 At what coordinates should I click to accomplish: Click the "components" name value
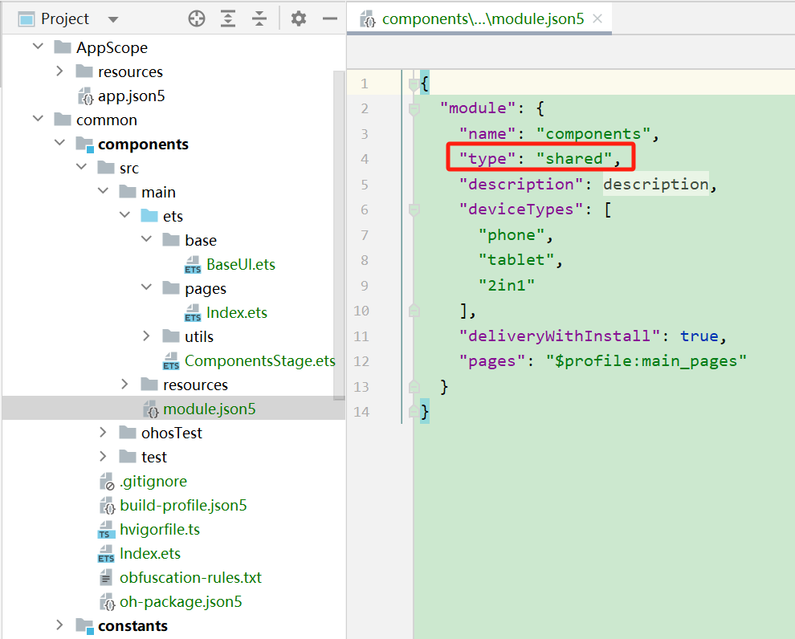[x=593, y=134]
